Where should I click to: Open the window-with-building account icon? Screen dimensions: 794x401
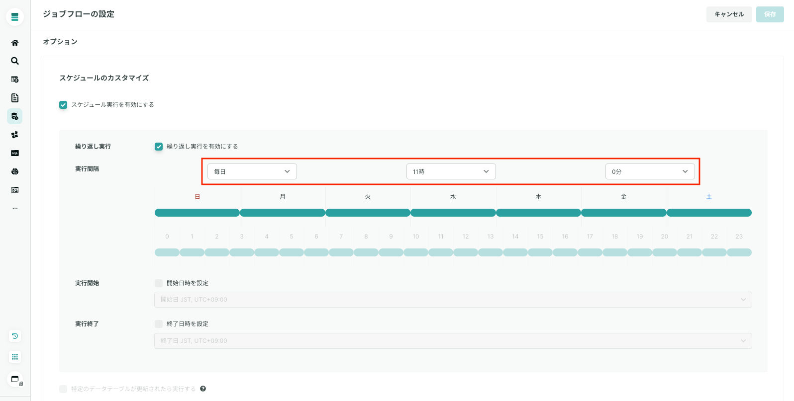[15, 380]
